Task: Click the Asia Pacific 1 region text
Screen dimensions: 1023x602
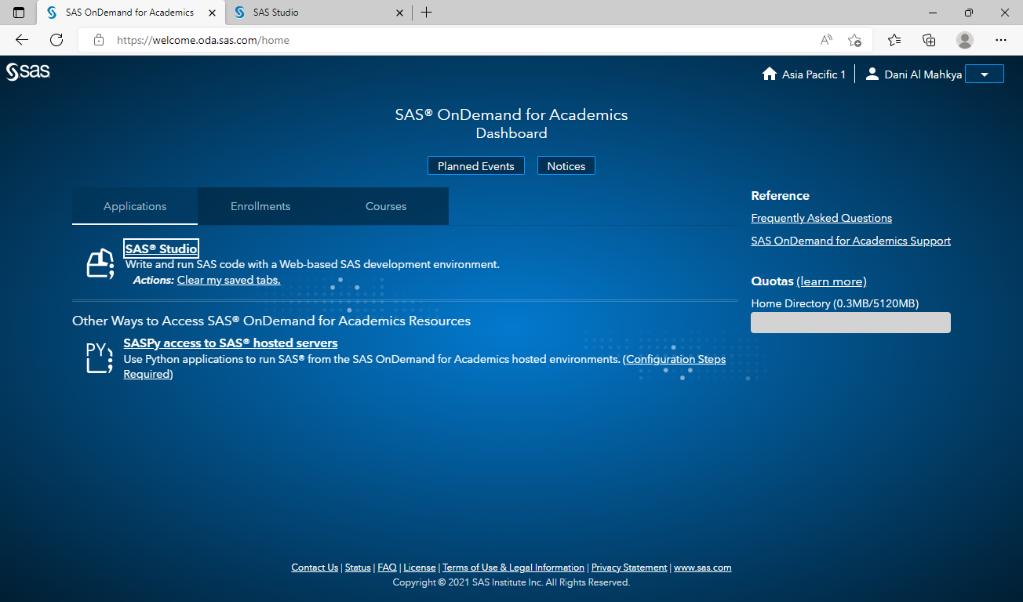Action: [x=814, y=74]
